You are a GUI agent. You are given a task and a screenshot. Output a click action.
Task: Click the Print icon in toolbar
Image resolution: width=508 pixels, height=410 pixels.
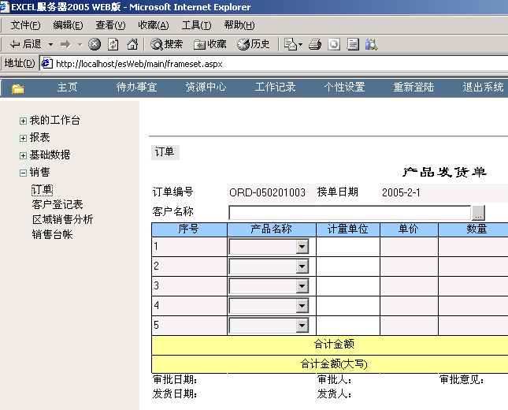pyautogui.click(x=315, y=44)
